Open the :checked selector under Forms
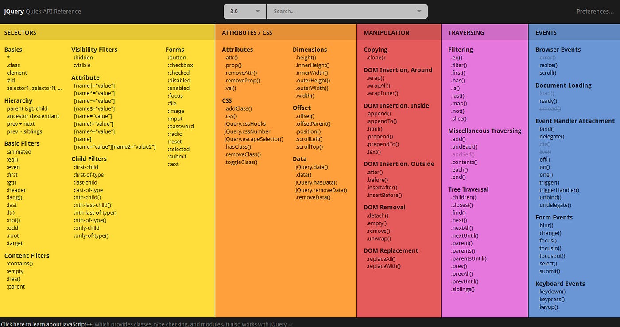 (x=178, y=73)
